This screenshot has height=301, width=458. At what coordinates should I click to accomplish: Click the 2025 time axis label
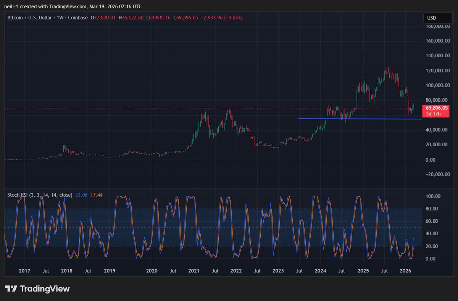(x=363, y=270)
